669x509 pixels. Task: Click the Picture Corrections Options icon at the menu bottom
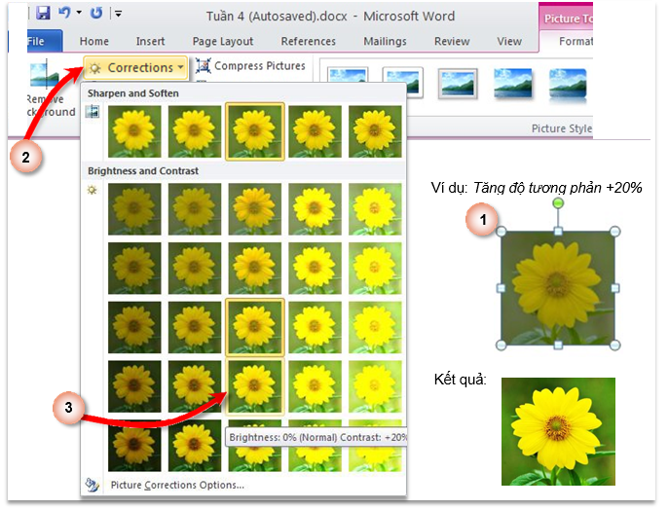click(x=93, y=484)
